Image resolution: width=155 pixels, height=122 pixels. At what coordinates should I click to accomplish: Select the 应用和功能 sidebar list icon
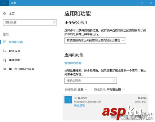pos(4,42)
